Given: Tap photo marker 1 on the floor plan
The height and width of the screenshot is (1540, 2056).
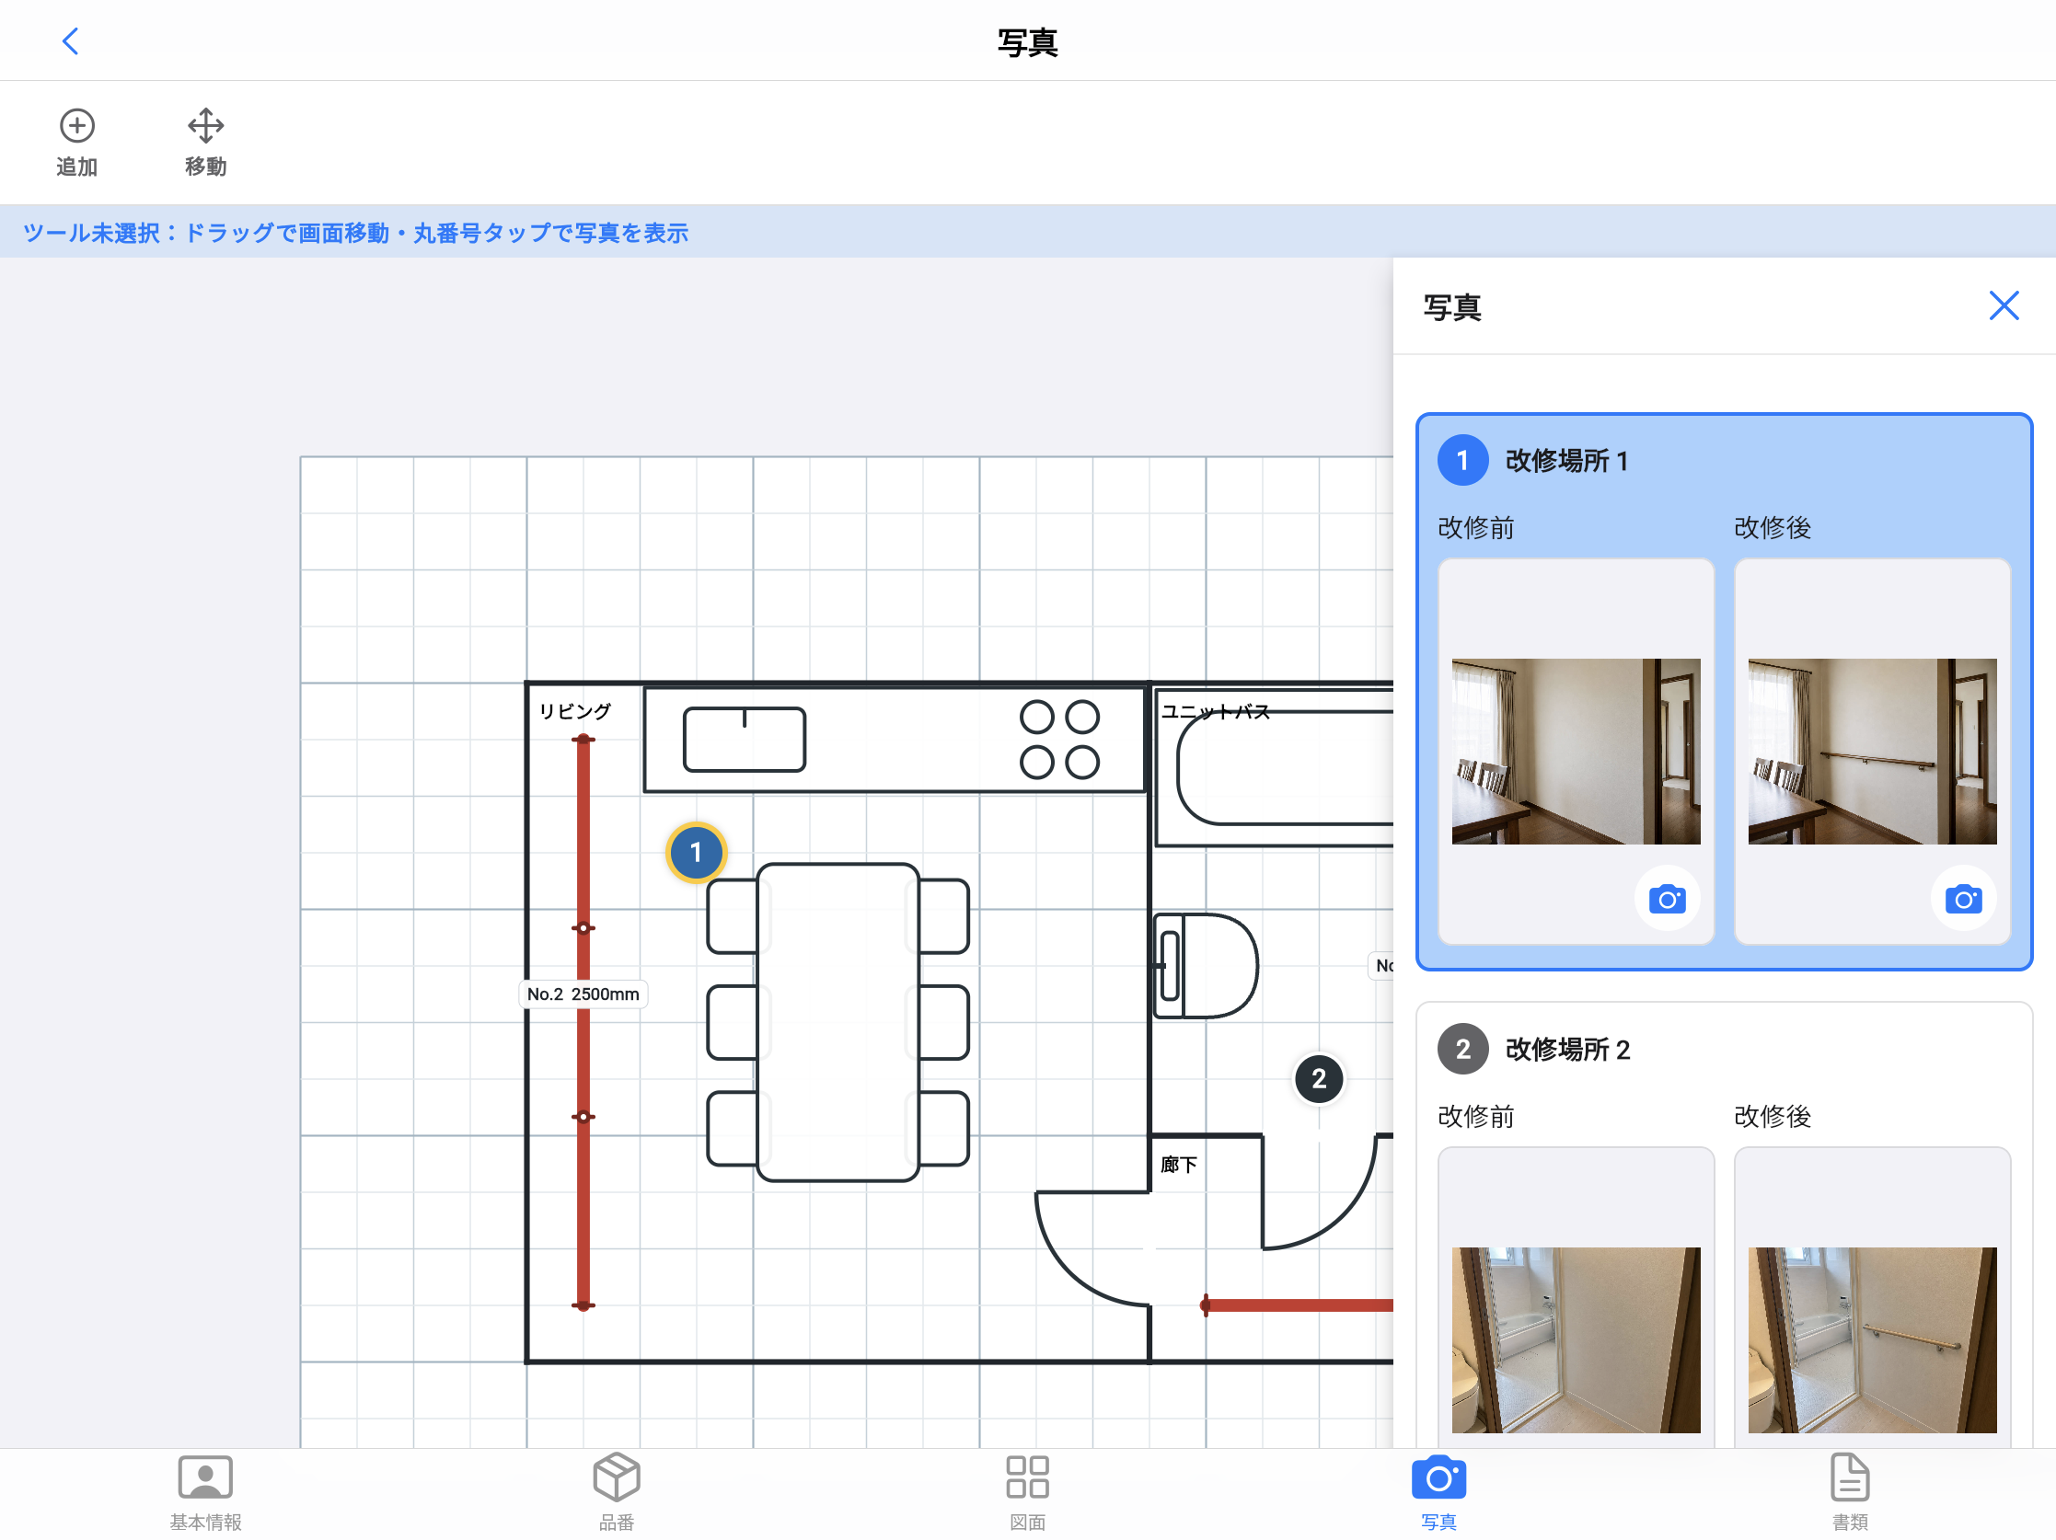Looking at the screenshot, I should [x=695, y=852].
